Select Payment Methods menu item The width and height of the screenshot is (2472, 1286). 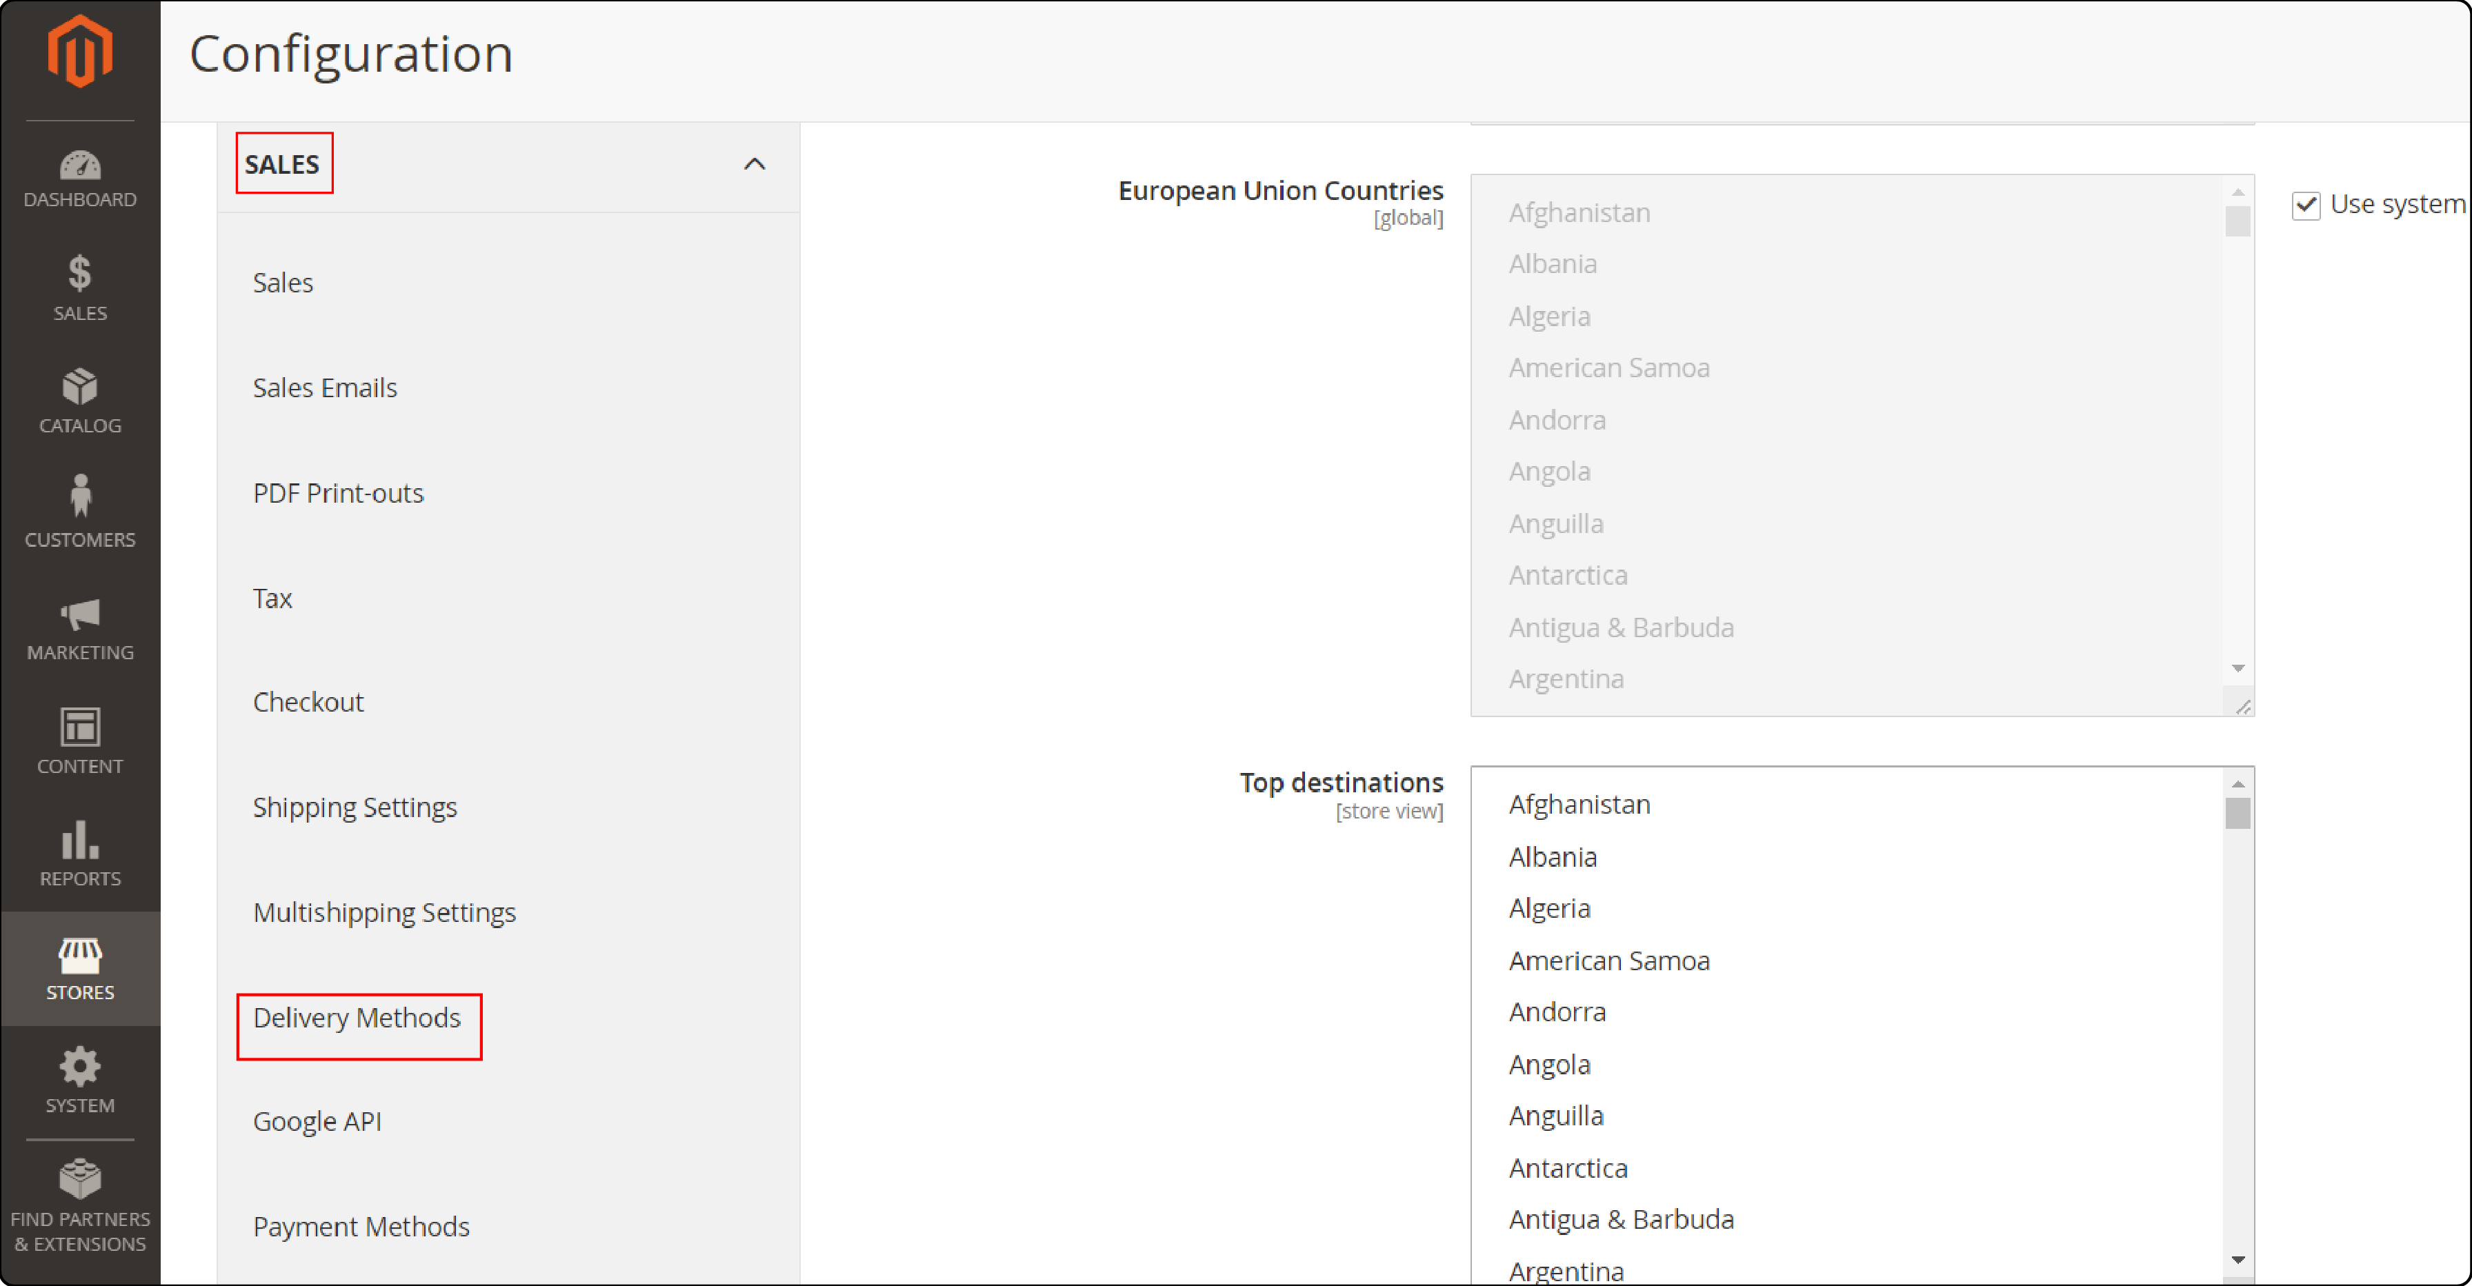[358, 1225]
